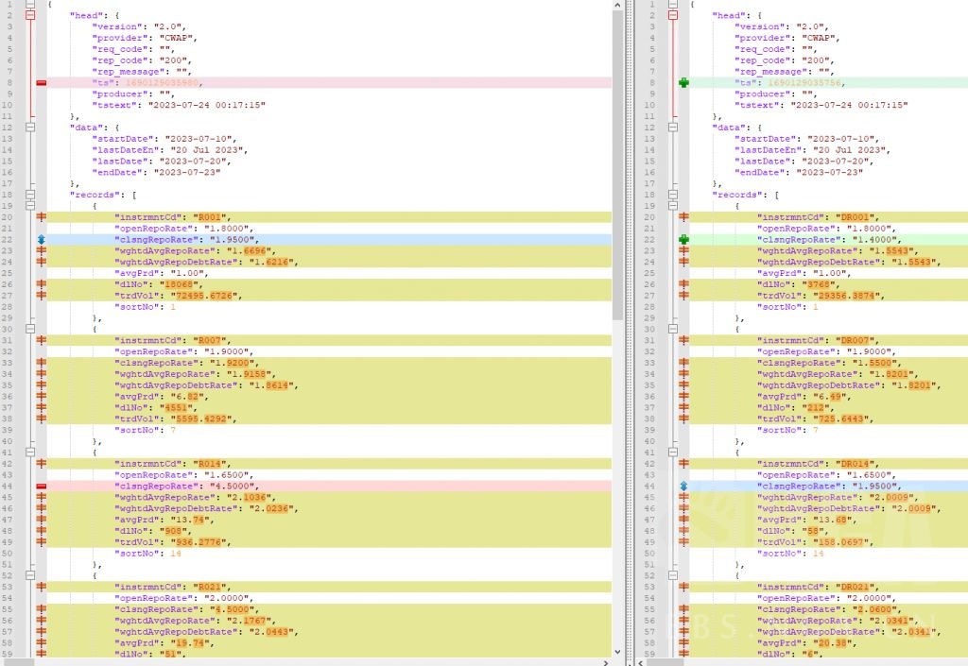968x666 pixels.
Task: Collapse the "records" array in the right pane
Action: (x=673, y=195)
